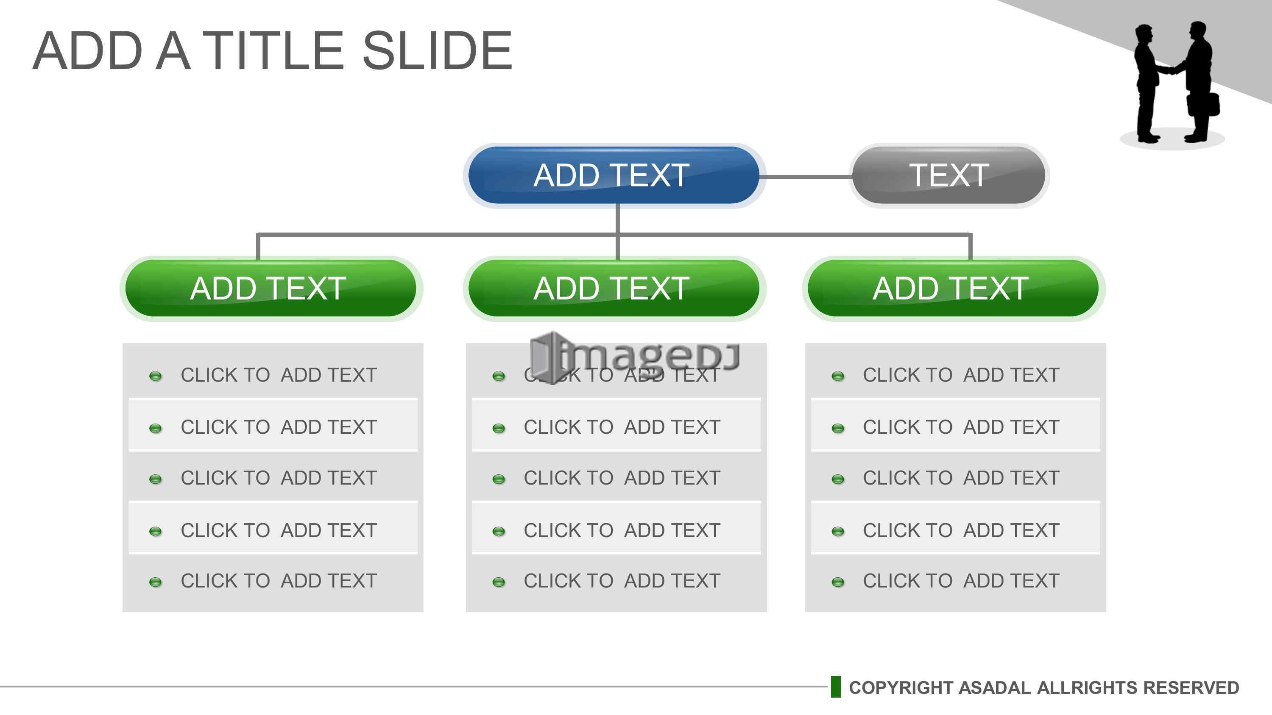Image resolution: width=1272 pixels, height=715 pixels.
Task: Click the imageDJ watermark logo
Action: [x=636, y=356]
